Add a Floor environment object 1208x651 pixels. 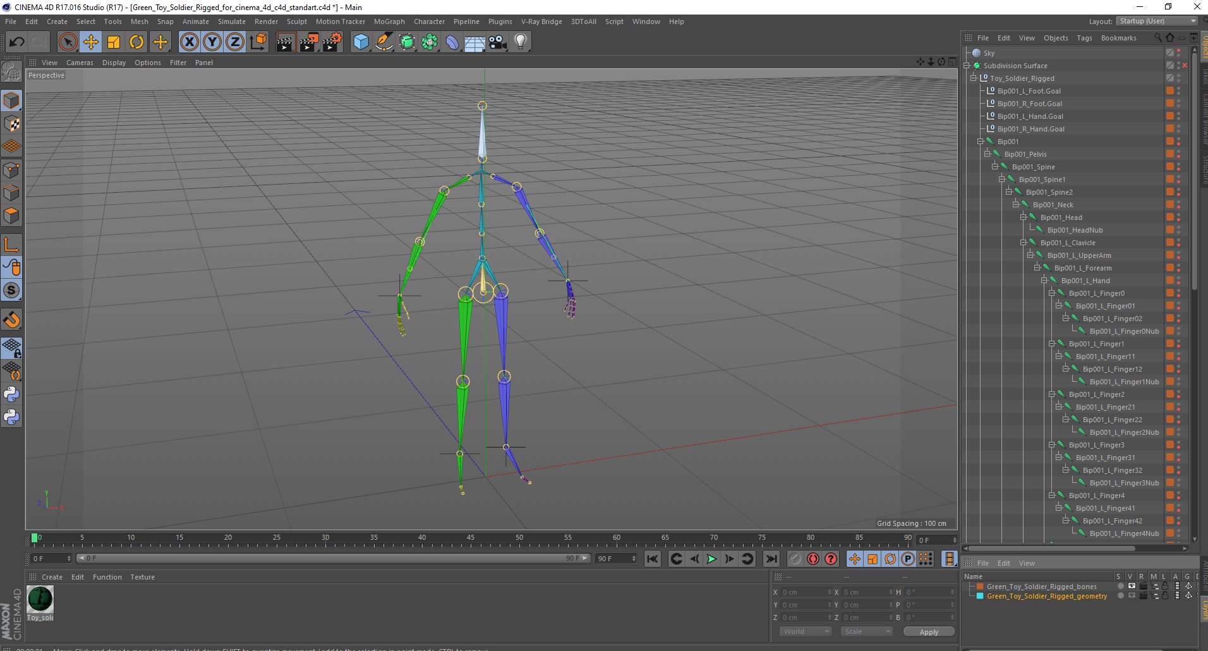(x=475, y=42)
